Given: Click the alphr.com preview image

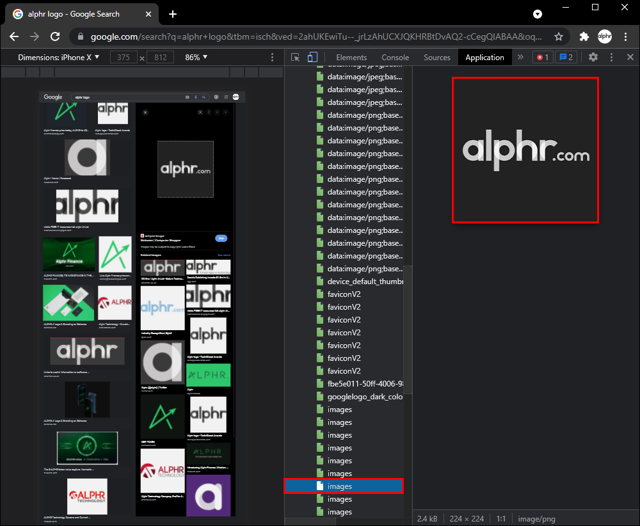Looking at the screenshot, I should [525, 150].
